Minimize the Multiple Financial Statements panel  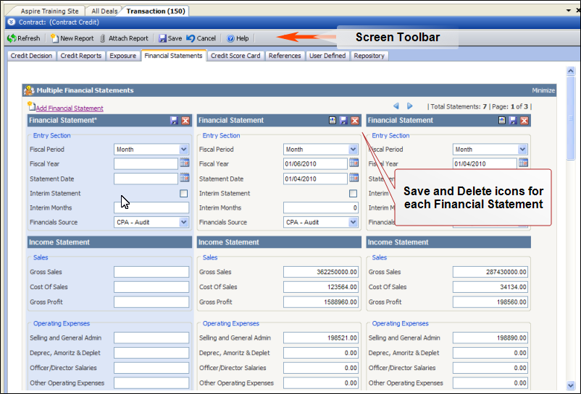pyautogui.click(x=543, y=91)
